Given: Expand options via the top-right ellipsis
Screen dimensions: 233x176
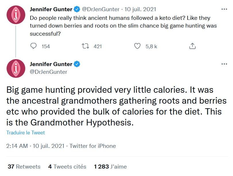Looking at the screenshot, I should click(224, 9).
